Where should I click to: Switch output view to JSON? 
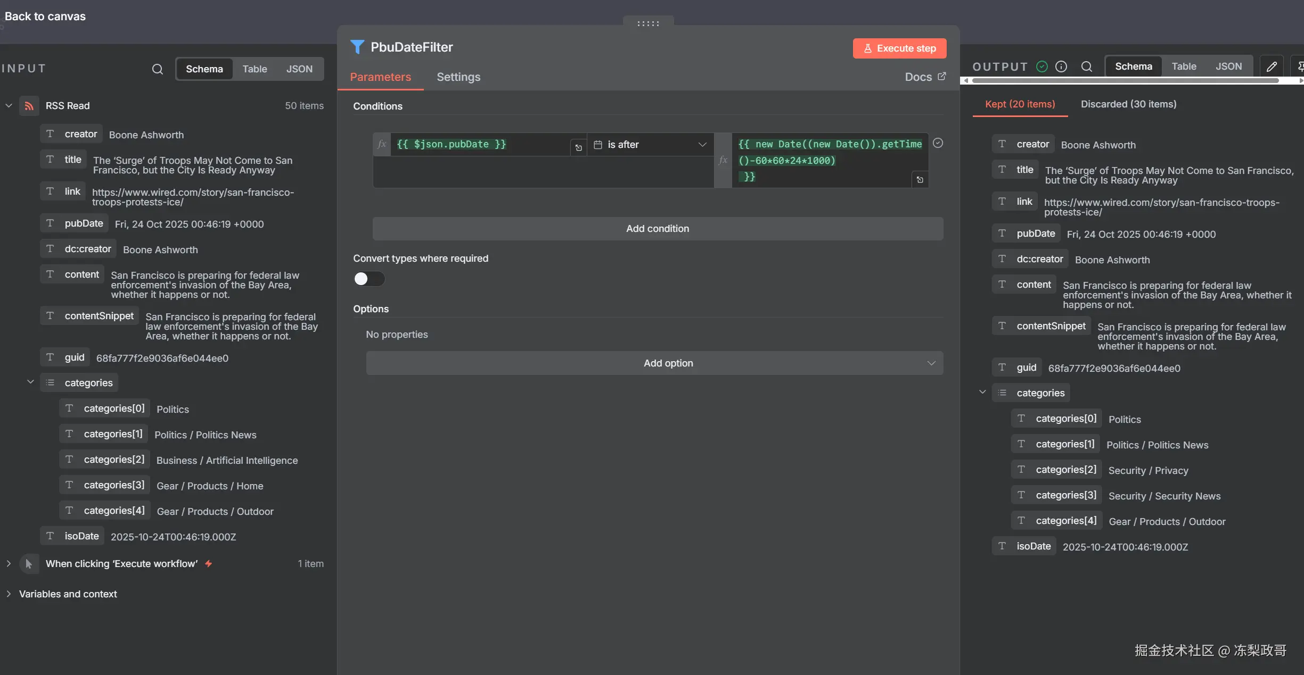coord(1228,66)
